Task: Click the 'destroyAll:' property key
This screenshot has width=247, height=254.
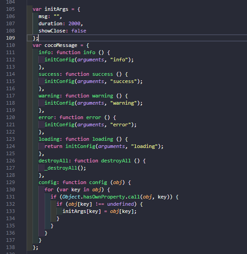Action: [55, 161]
